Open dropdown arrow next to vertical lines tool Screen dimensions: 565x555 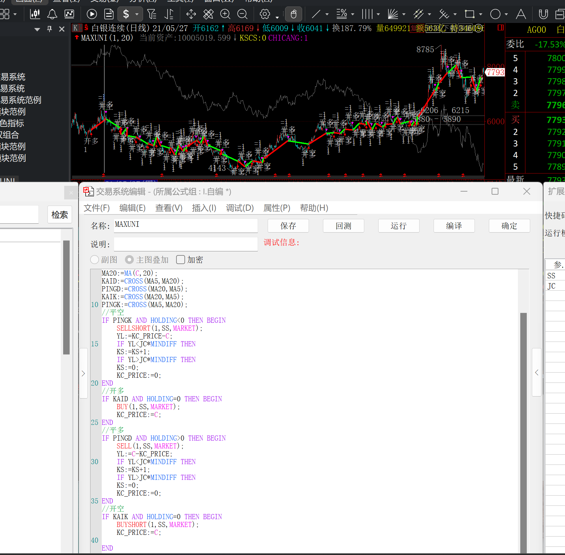click(x=378, y=14)
